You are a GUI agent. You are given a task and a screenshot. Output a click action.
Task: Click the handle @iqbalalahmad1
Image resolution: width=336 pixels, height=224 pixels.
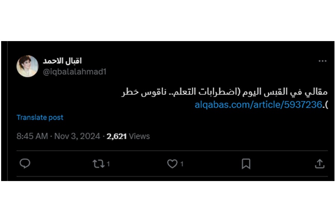75,72
